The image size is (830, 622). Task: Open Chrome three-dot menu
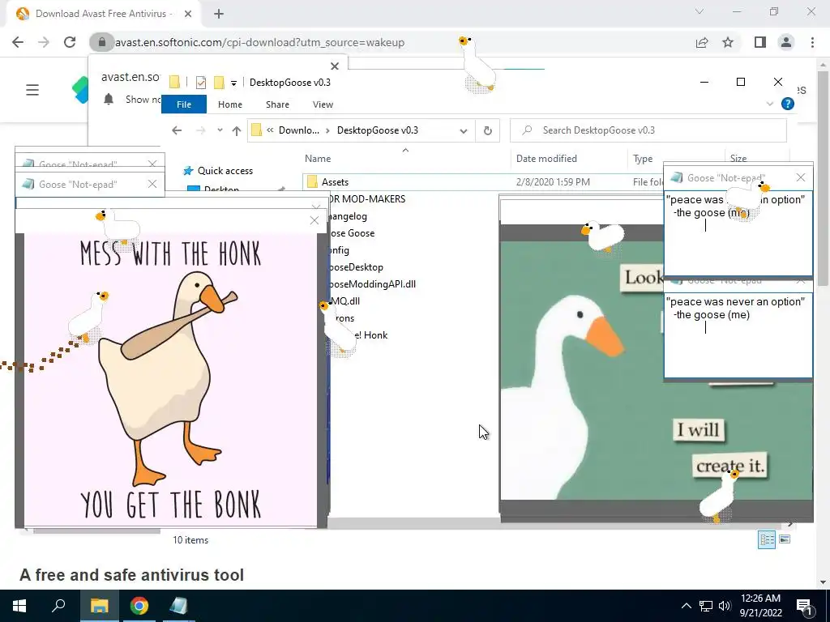(812, 42)
